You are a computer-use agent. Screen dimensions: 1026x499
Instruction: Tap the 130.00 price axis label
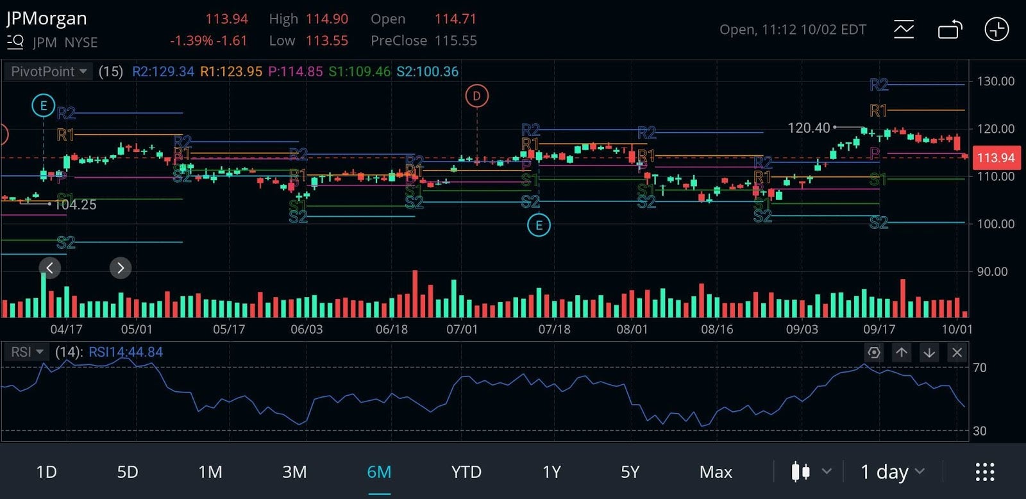click(x=996, y=81)
